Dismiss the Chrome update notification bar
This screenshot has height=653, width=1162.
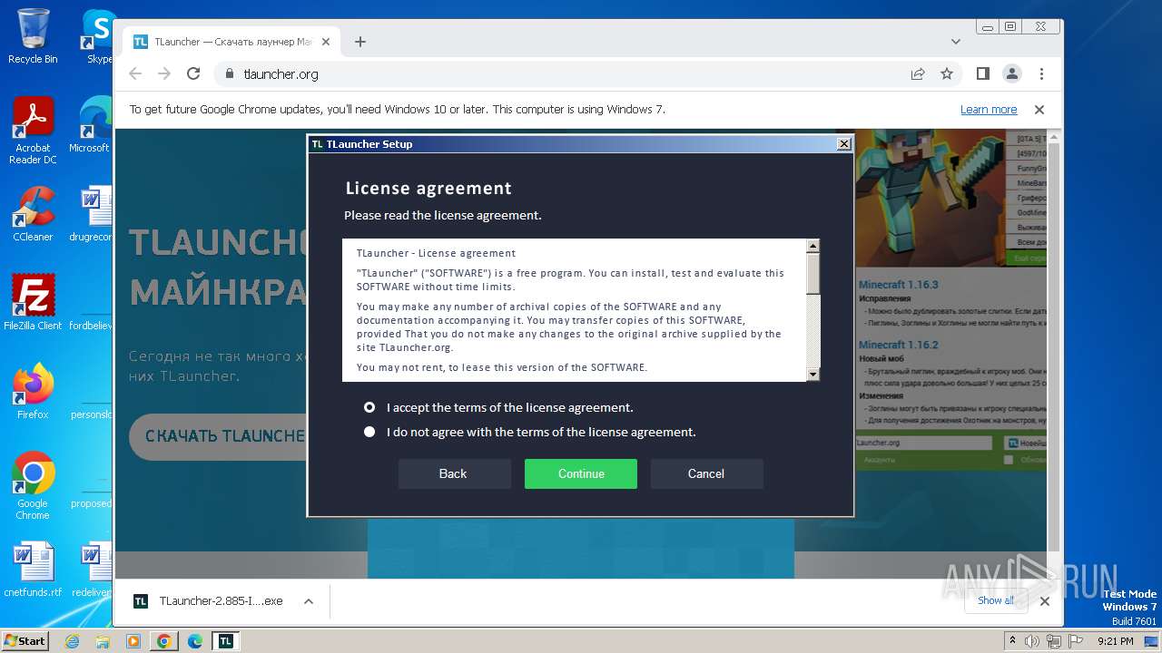(x=1039, y=110)
